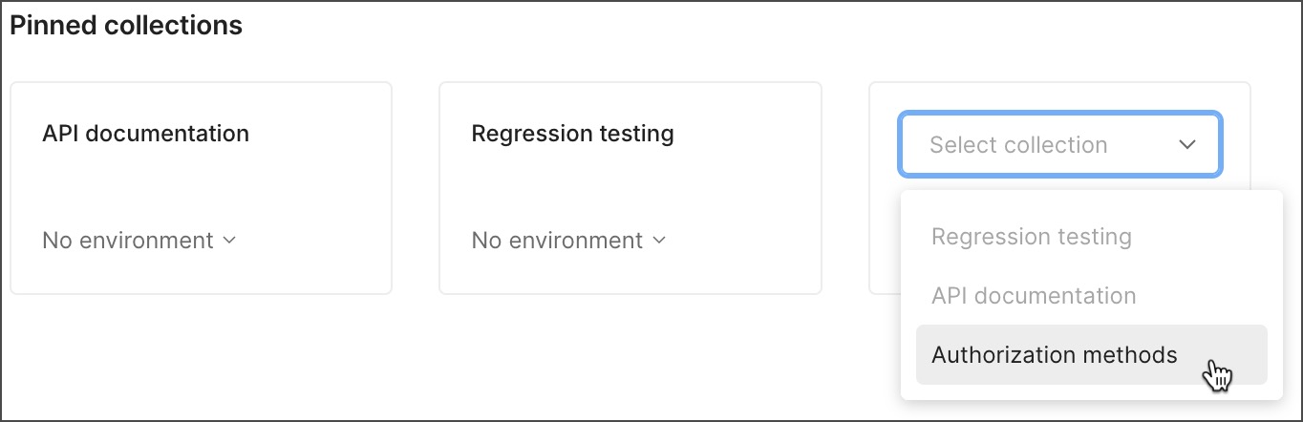
Task: Click the small chevron under API documentation
Action: [229, 241]
